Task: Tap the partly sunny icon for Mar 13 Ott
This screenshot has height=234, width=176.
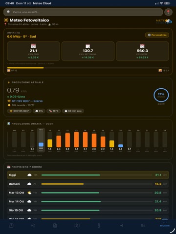Action: coord(29,193)
